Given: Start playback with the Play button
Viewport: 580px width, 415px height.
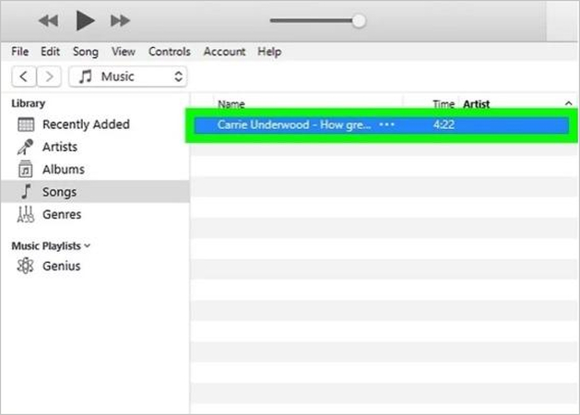Looking at the screenshot, I should click(x=85, y=20).
